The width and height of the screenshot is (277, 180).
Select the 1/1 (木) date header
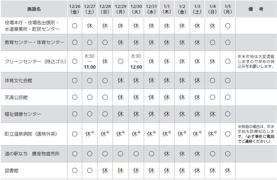click(167, 9)
